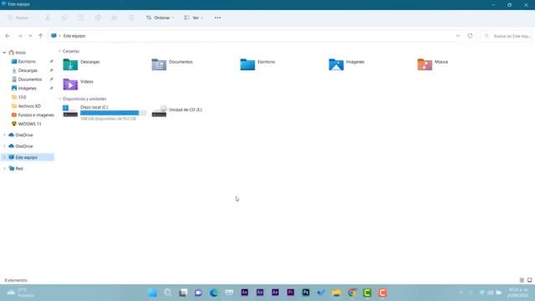This screenshot has height=301, width=535.
Task: Open the Música folder
Action: click(433, 64)
